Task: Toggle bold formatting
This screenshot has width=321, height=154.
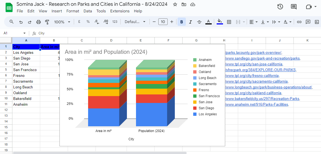Action: click(182, 22)
